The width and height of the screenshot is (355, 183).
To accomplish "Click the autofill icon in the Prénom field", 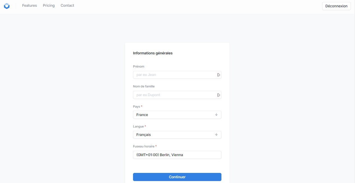I will point(218,75).
